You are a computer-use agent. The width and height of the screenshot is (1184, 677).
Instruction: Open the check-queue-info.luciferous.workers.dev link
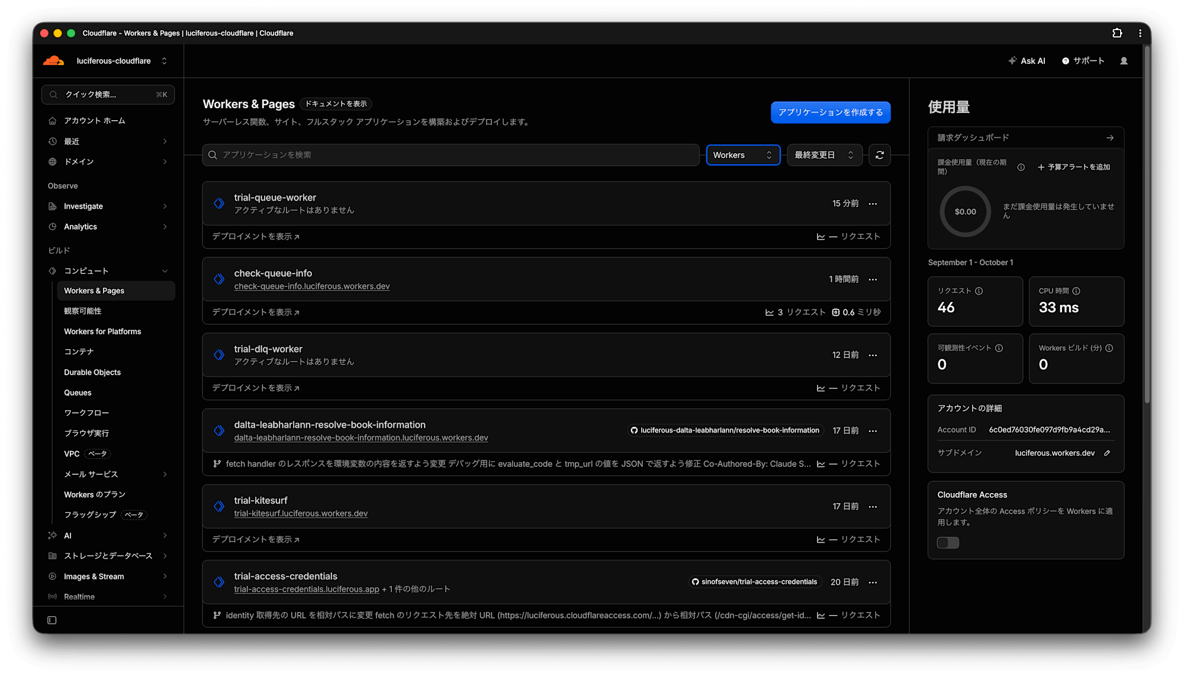click(x=312, y=286)
